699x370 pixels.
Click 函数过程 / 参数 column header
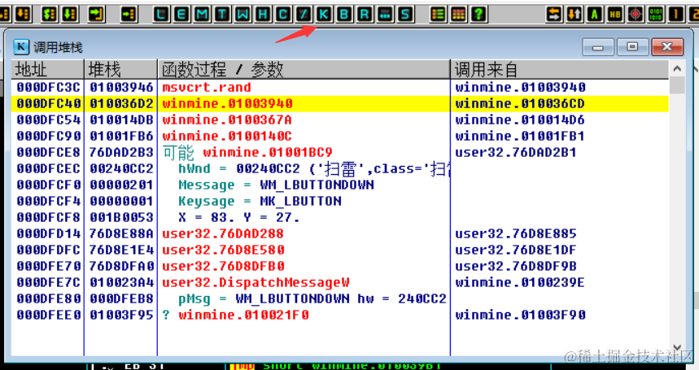304,69
